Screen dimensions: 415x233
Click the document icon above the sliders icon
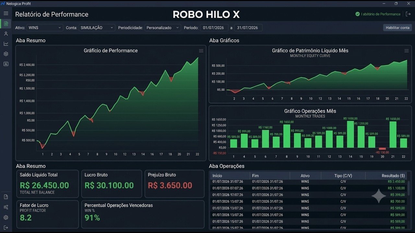click(x=6, y=197)
